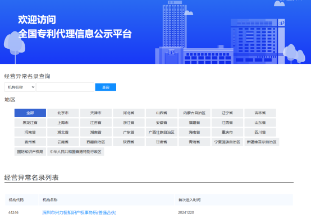Select the 陕西省 region
Viewport: 311px width, 219px height.
(x=129, y=142)
